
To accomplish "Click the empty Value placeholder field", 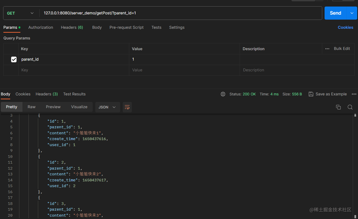I will tap(184, 70).
